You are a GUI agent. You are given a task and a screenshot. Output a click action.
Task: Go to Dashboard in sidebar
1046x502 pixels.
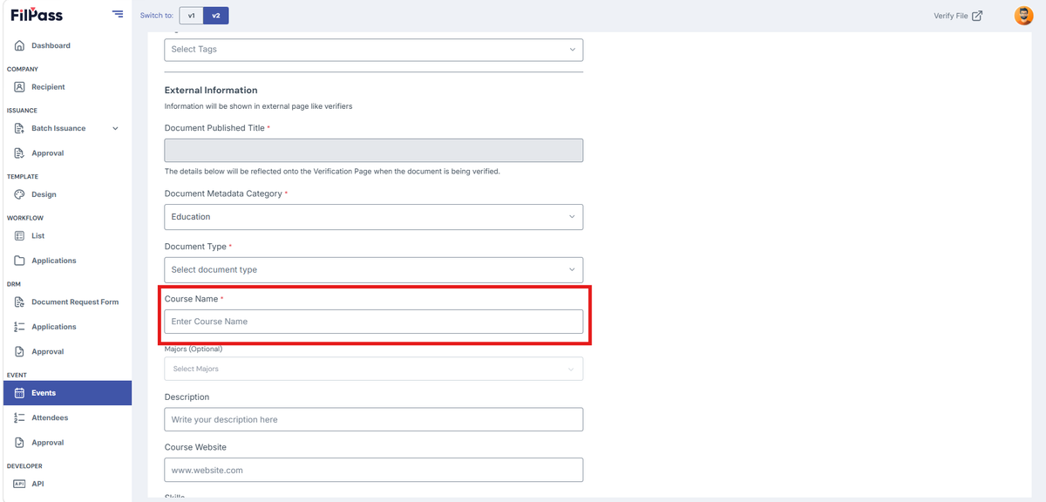click(51, 45)
